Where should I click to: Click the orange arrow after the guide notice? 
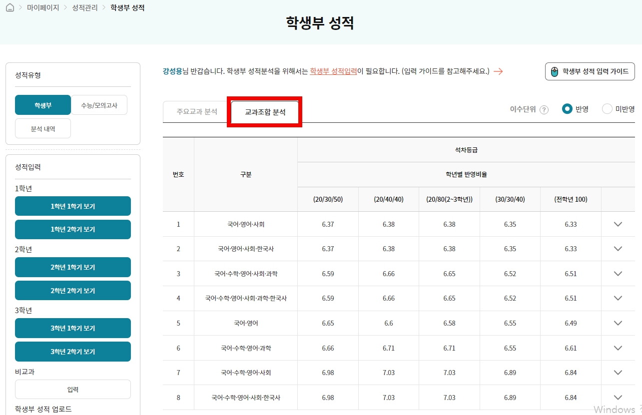pos(498,71)
